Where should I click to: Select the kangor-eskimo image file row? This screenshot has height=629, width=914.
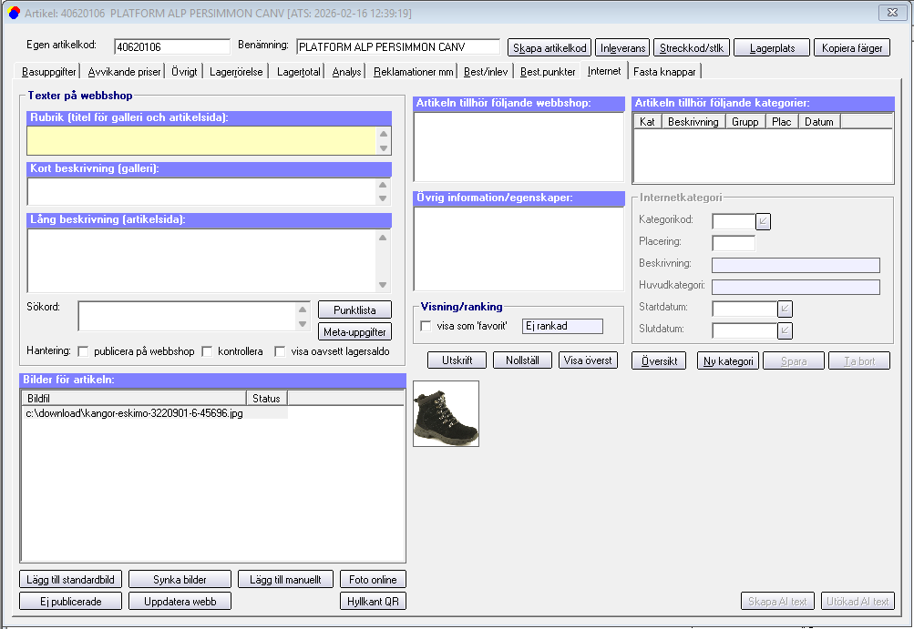point(136,413)
